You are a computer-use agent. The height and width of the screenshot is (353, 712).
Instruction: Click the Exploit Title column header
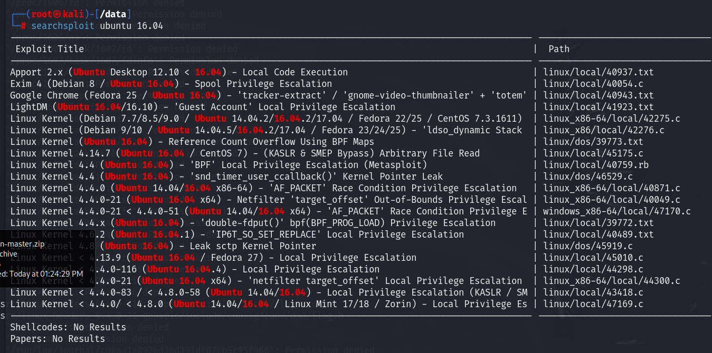50,49
